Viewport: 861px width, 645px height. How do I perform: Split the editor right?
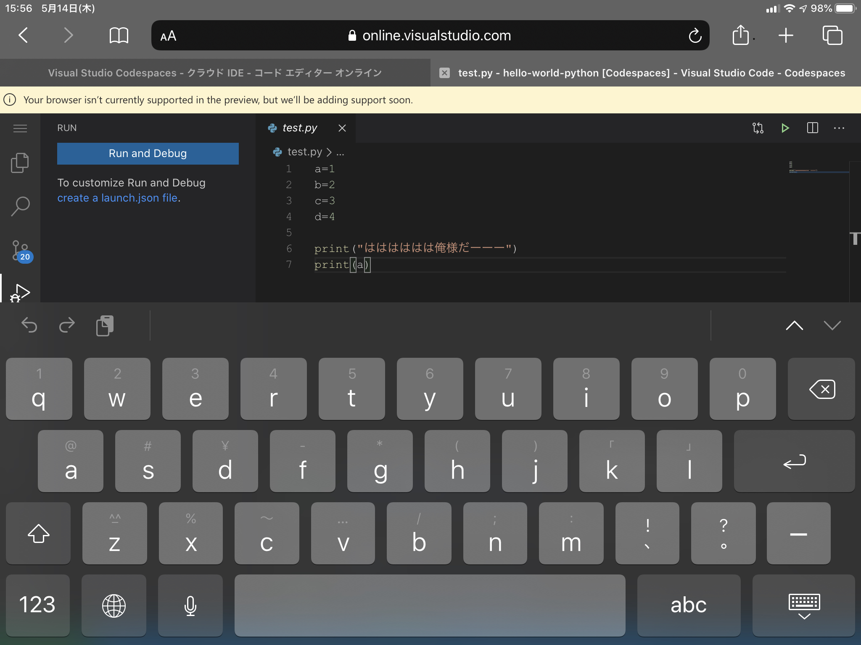tap(812, 128)
